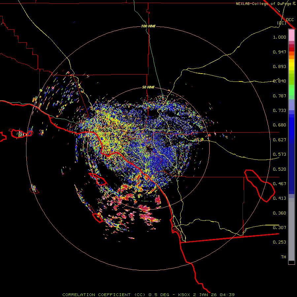Pick the bright blue swatch beside 0.680
The image size is (297, 297).
click(291, 127)
